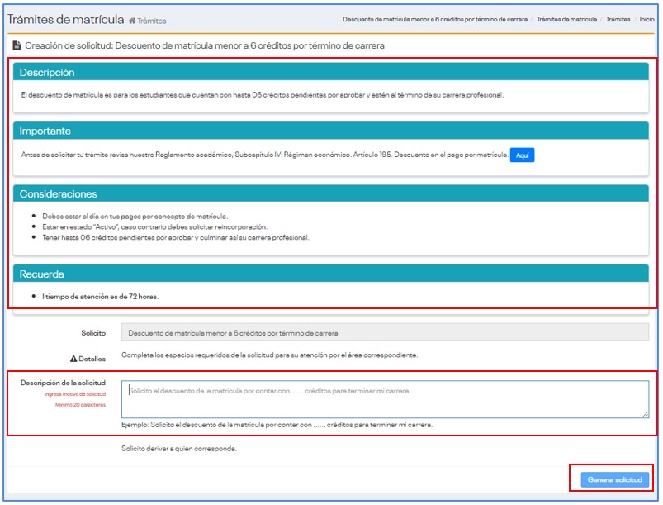
Task: Navigate to Trámites de matrícula breadcrumb
Action: (x=566, y=19)
